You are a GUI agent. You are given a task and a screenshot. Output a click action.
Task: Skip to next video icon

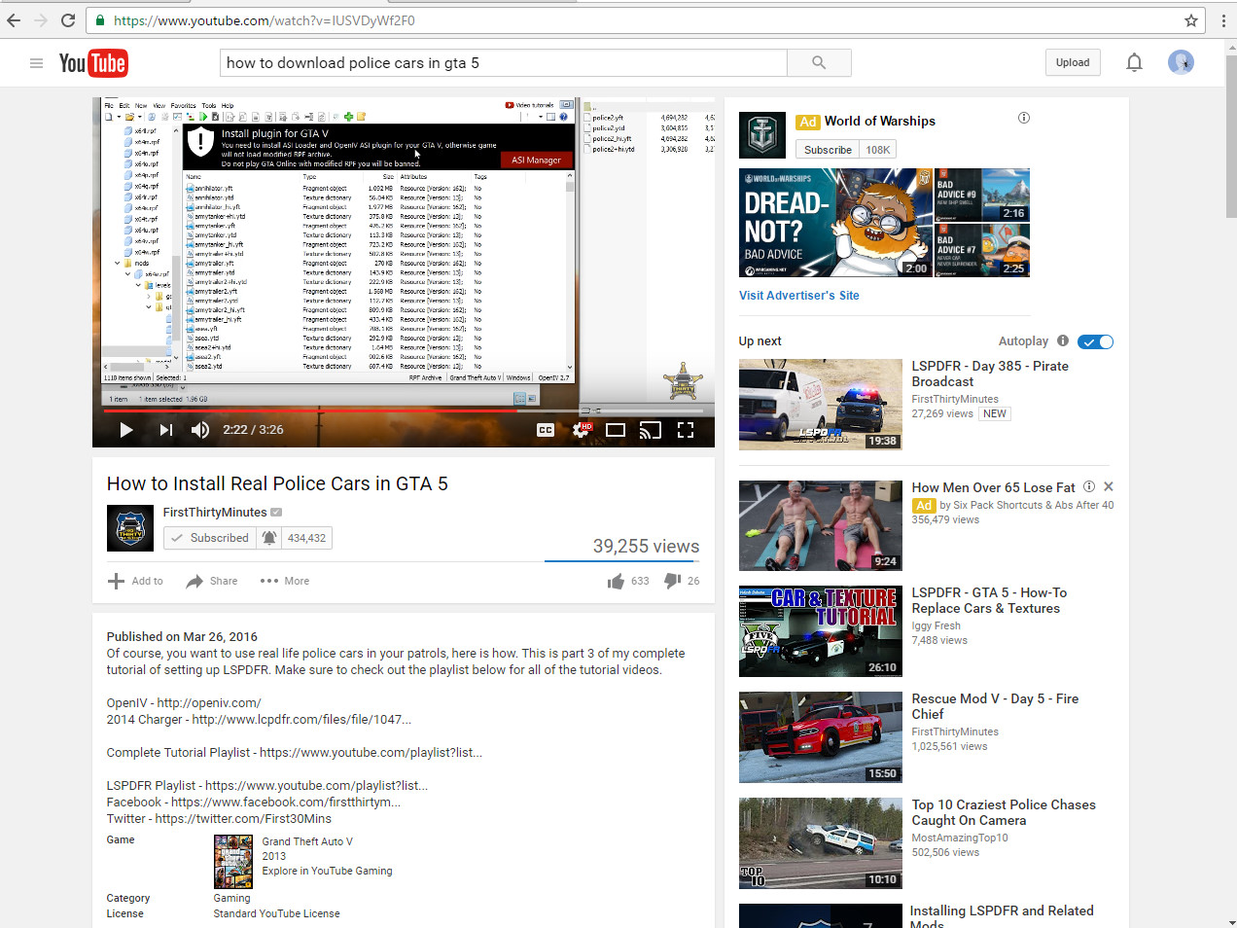pyautogui.click(x=166, y=430)
